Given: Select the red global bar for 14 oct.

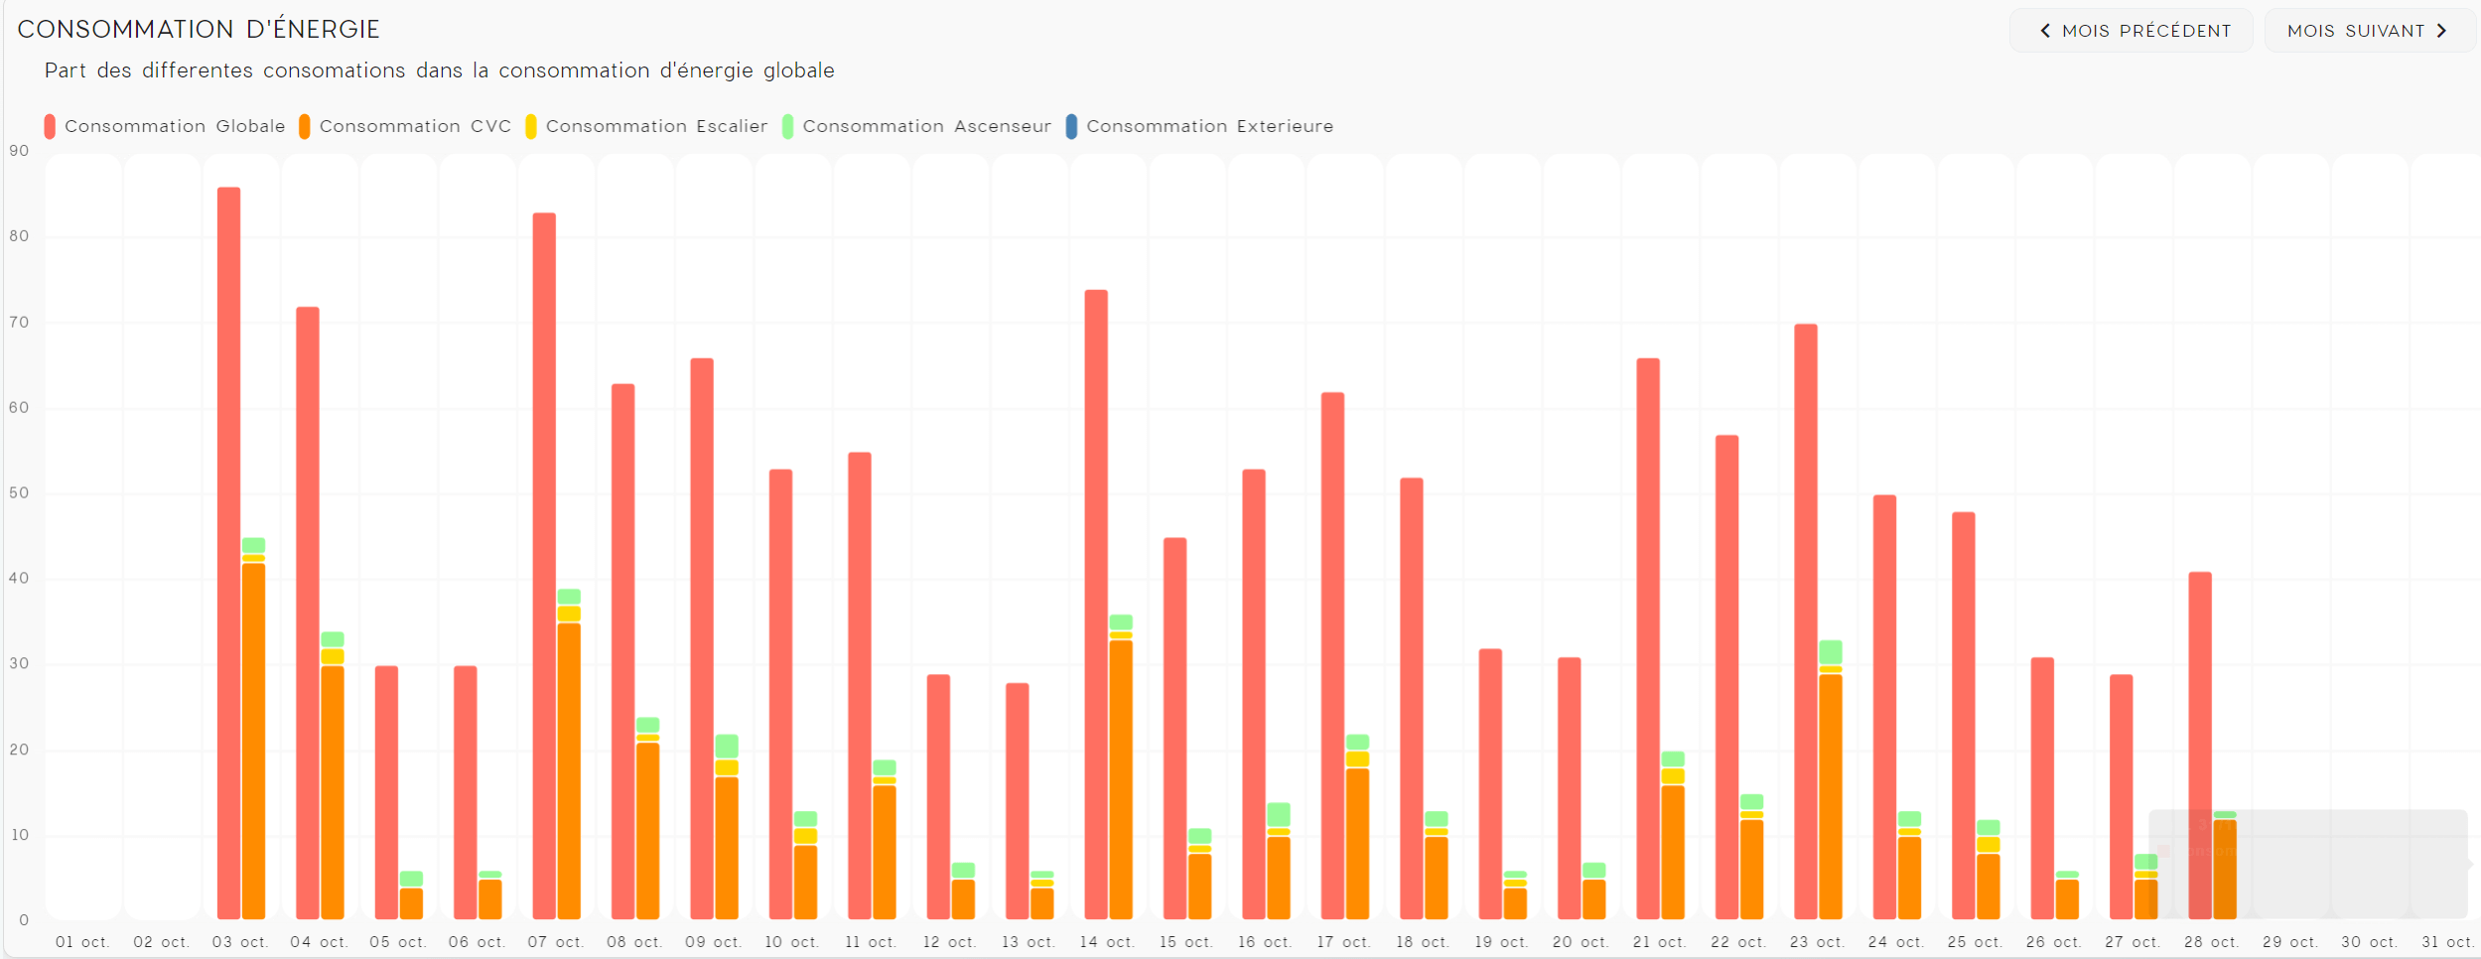Looking at the screenshot, I should click(1096, 605).
